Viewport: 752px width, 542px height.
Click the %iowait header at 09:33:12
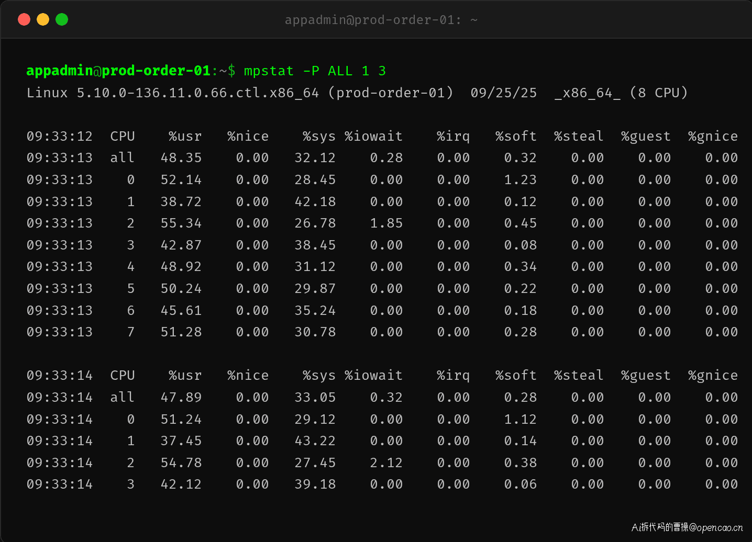pos(373,136)
